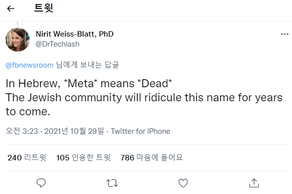Image resolution: width=292 pixels, height=194 pixels.
Task: Retweet using the arrows icon
Action: pyautogui.click(x=112, y=183)
